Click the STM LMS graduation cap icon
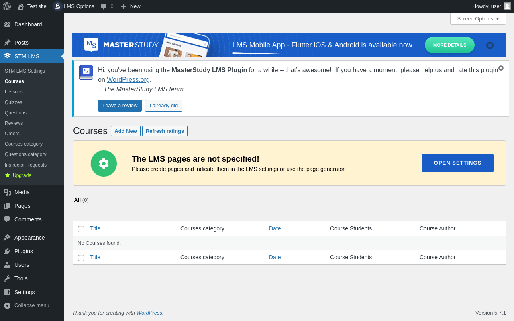Viewport: 514px width, 321px height. point(7,56)
